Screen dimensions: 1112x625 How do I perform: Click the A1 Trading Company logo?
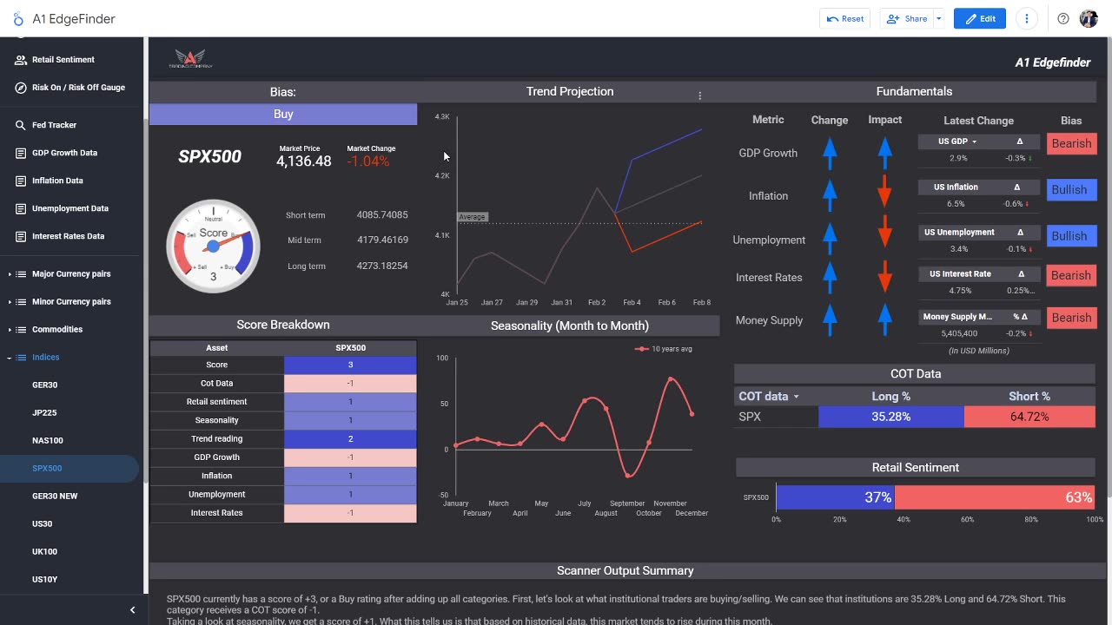coord(190,60)
